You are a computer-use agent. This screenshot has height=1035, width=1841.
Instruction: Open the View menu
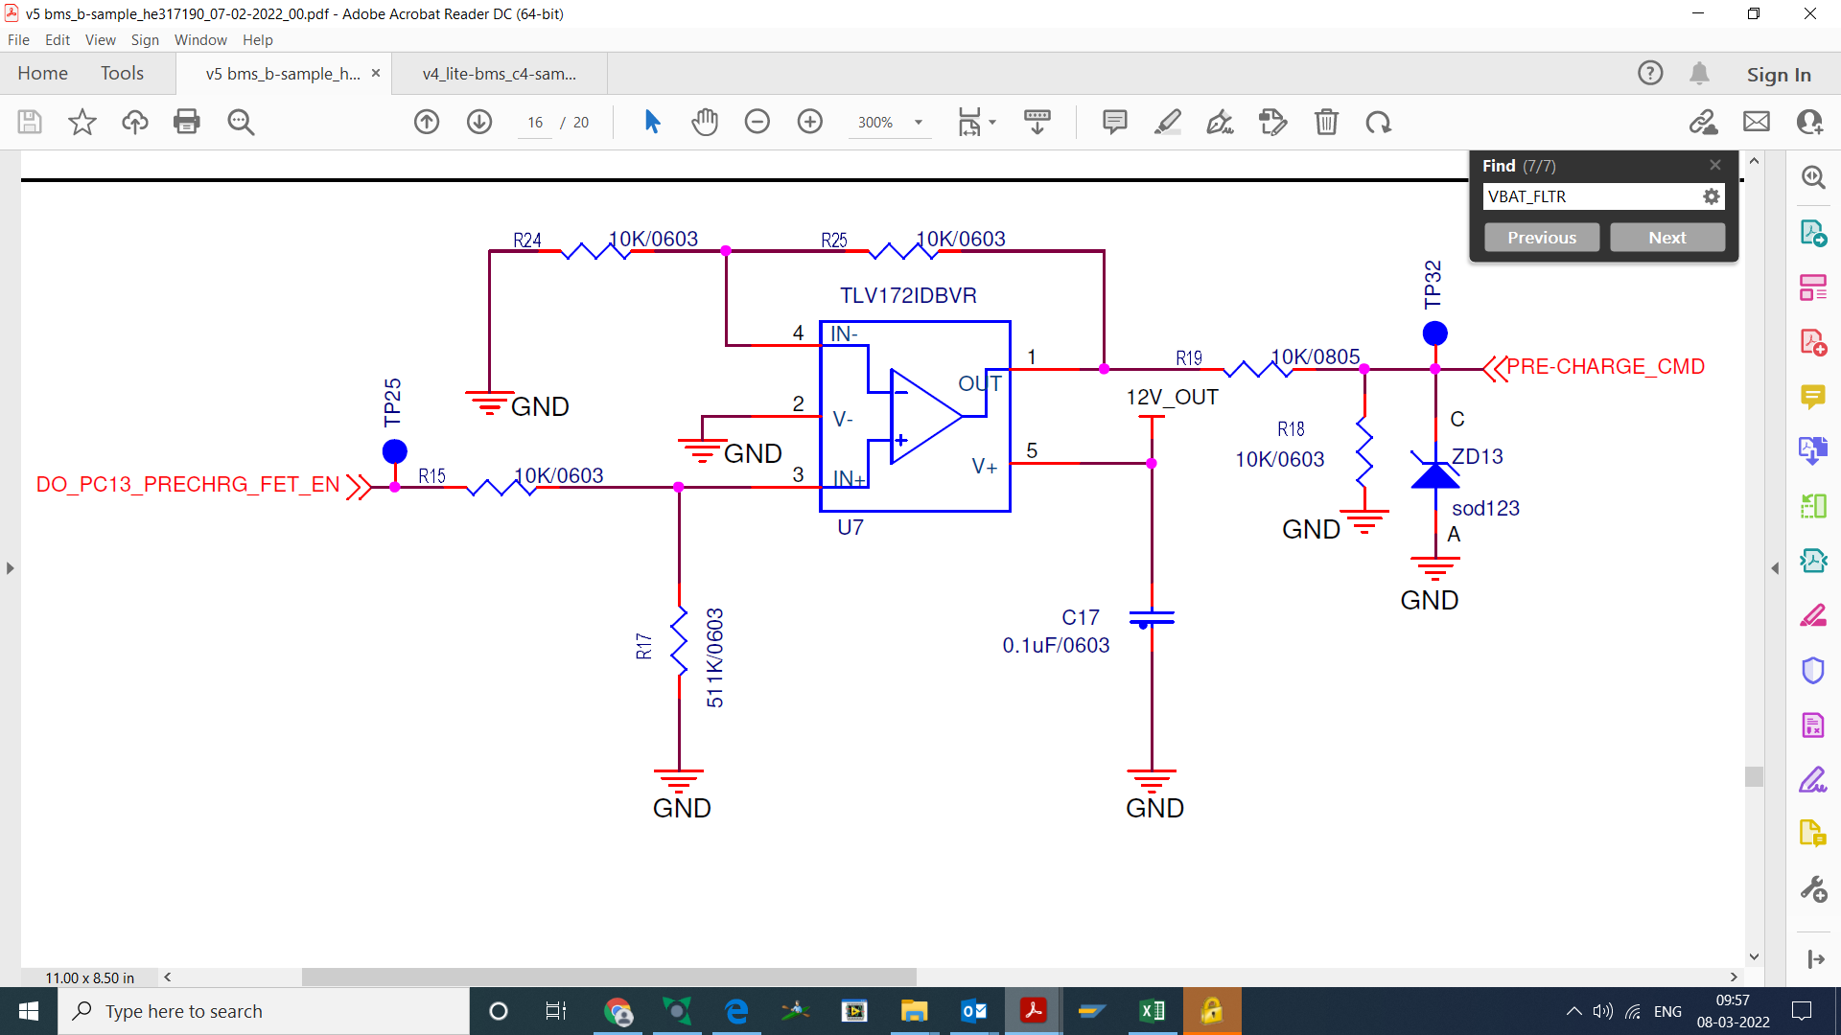(100, 39)
